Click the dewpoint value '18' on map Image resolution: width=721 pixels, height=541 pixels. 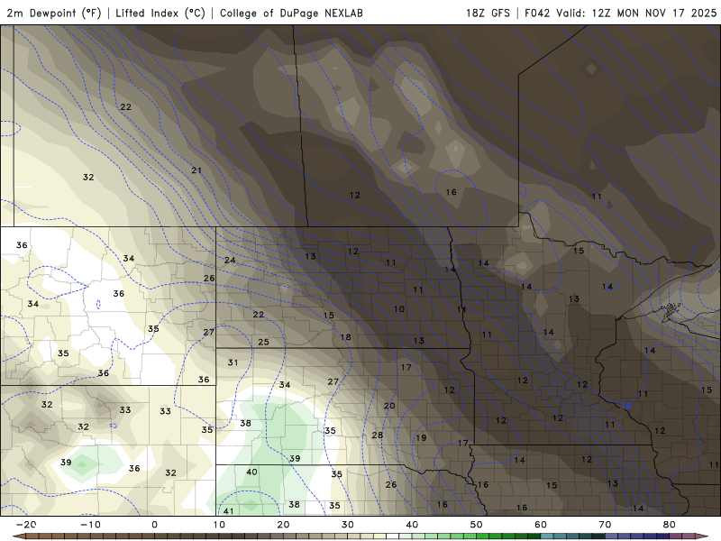click(346, 337)
